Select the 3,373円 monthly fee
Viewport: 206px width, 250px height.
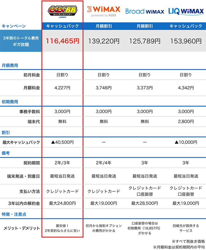(x=144, y=88)
